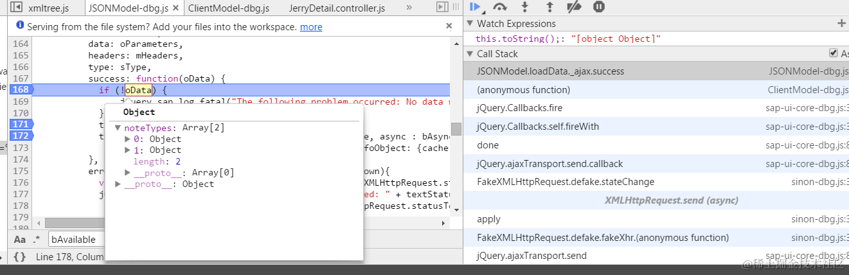Screen dimensions: 849x275
Task: Open the 'more' link about workspaces
Action: pos(311,27)
